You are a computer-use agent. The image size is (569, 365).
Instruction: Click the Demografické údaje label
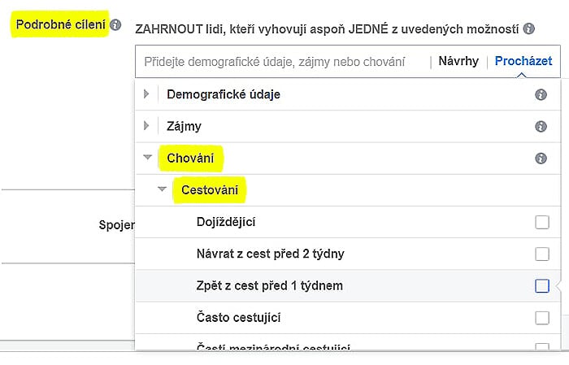224,94
